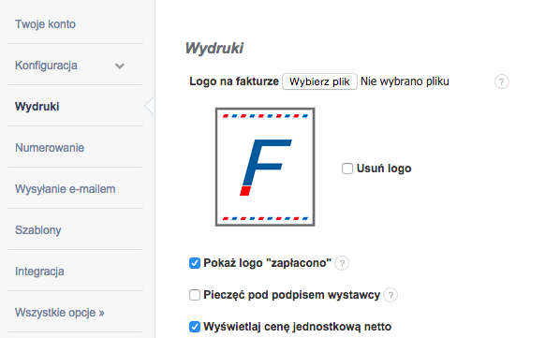This screenshot has width=560, height=338.
Task: Click Wszystkie opcje » link
Action: [x=60, y=313]
